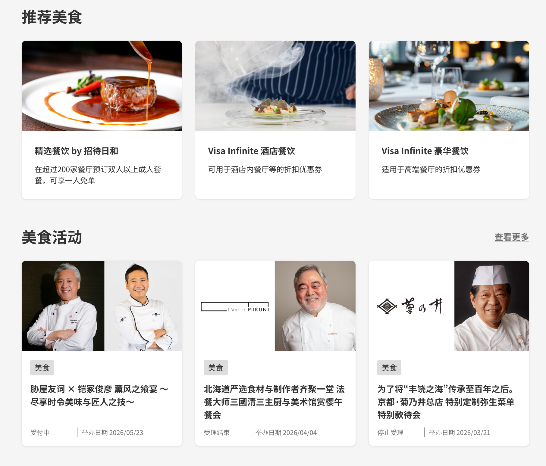Click 美食 tag on 胁屋友词 event
The image size is (546, 466).
42,368
